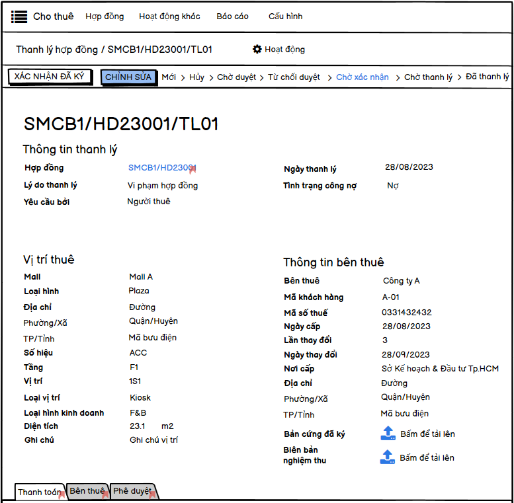Click the title SMCB1/HD23001/TL01 heading
The height and width of the screenshot is (503, 514).
click(121, 124)
